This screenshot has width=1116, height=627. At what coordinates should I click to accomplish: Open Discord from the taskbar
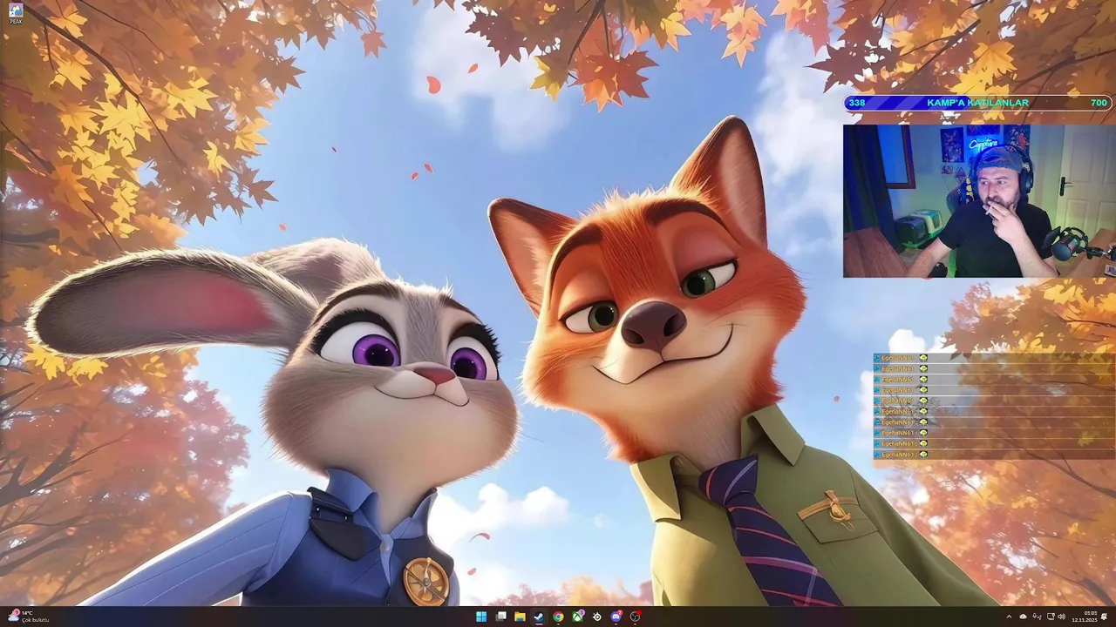point(616,617)
